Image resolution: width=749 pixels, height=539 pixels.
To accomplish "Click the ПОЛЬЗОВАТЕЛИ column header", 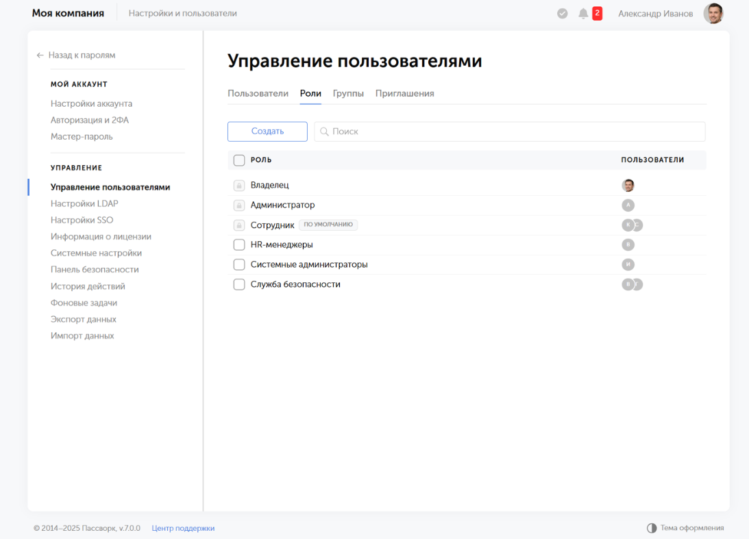I will pyautogui.click(x=652, y=160).
